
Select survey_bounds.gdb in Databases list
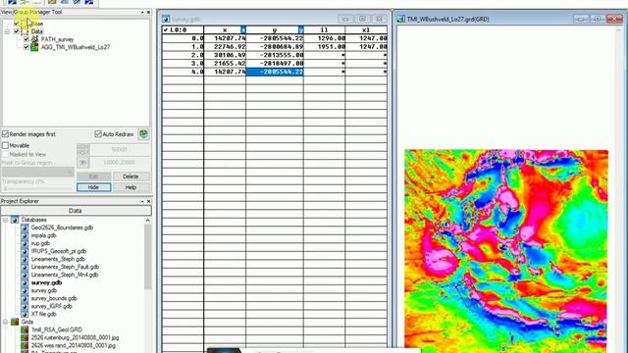[x=54, y=298]
